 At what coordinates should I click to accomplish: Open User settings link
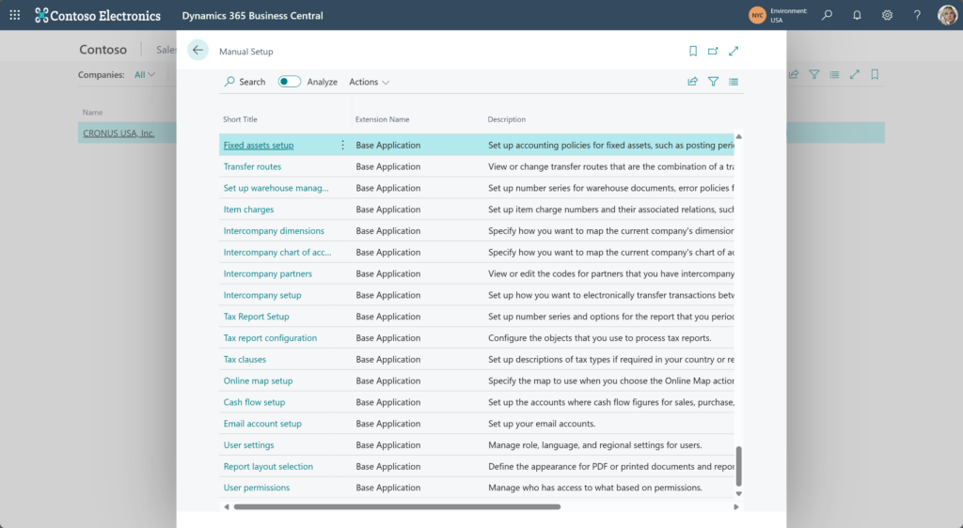248,446
